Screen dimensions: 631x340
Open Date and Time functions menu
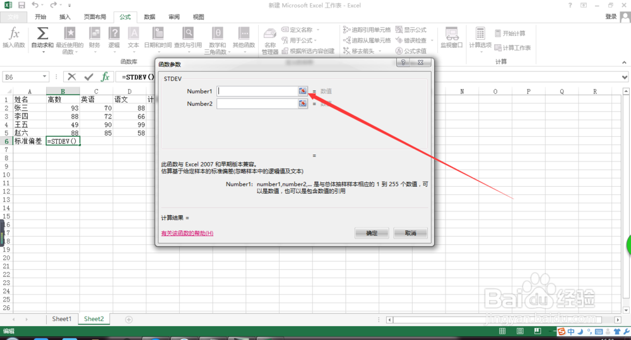(158, 40)
